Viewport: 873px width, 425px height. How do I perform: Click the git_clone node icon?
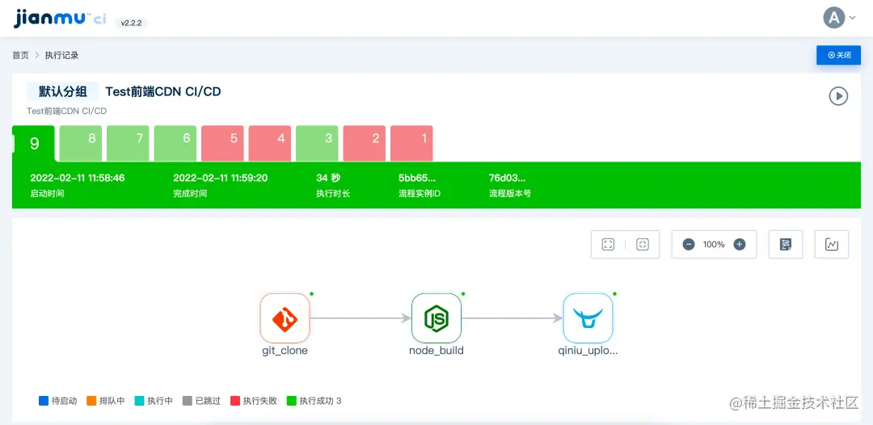point(285,318)
